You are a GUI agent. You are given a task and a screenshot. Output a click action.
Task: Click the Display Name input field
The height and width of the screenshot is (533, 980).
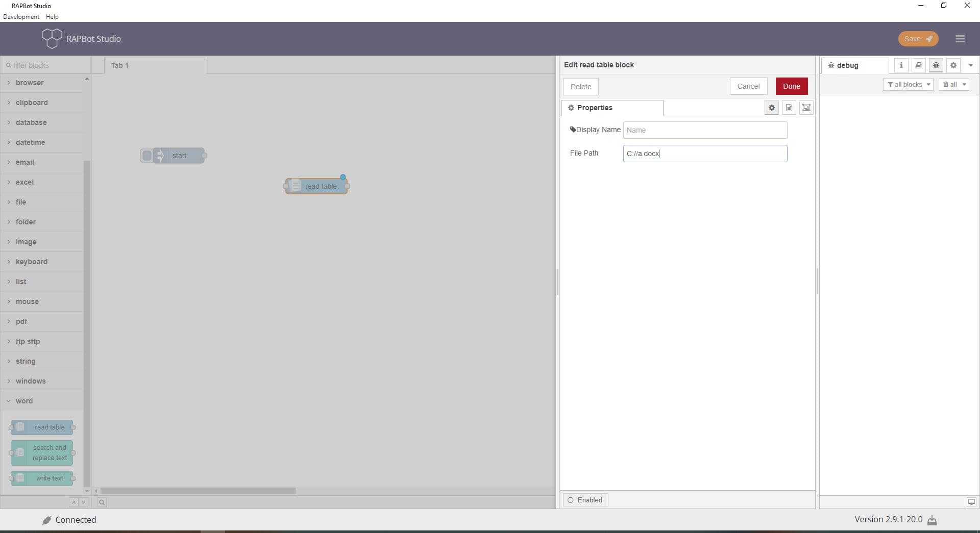point(705,130)
